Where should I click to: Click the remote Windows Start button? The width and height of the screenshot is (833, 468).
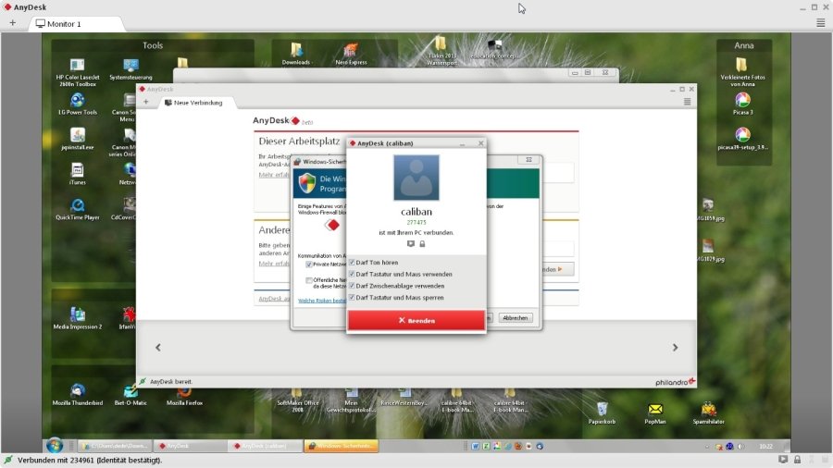[x=55, y=446]
